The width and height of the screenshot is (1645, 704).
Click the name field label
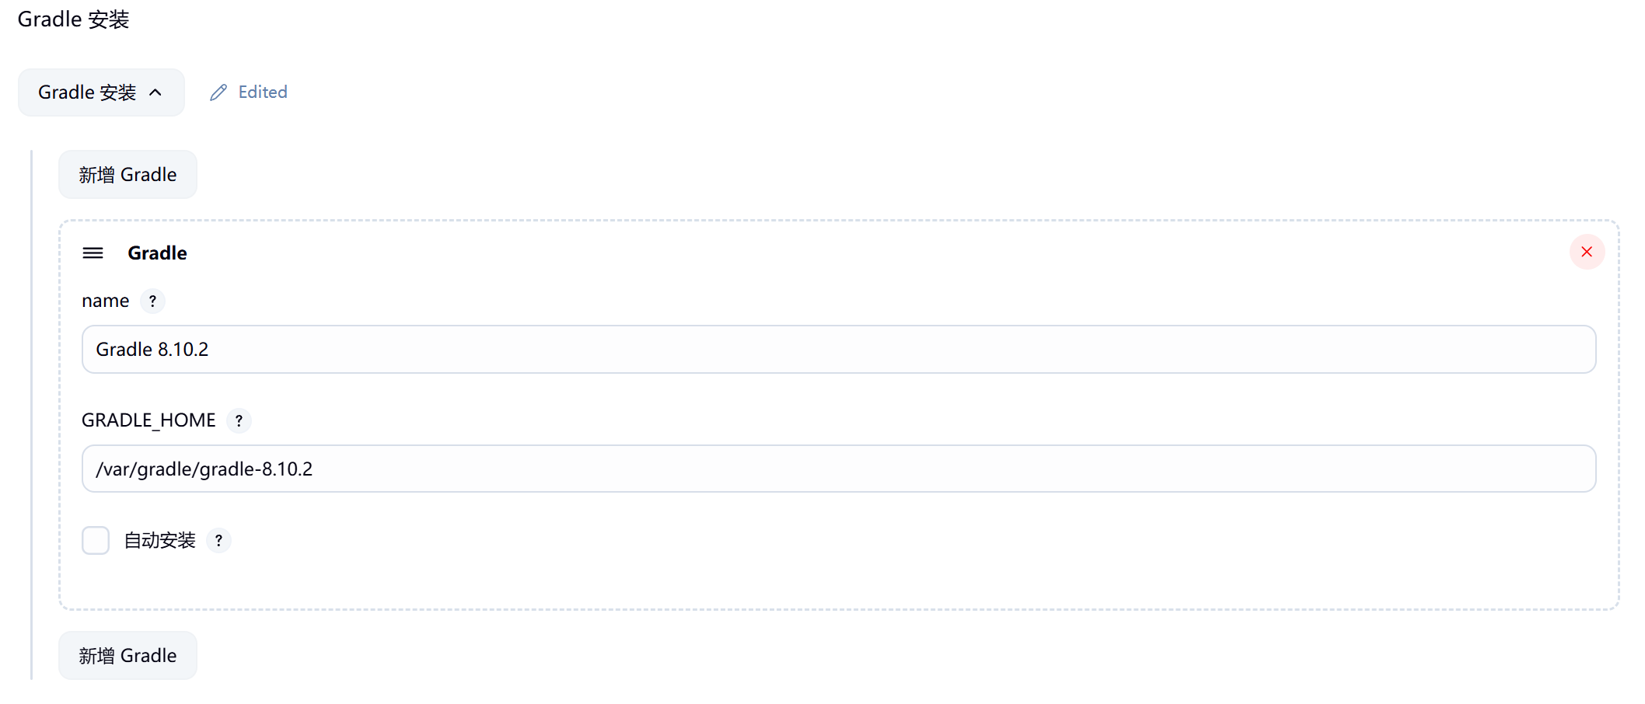click(105, 301)
